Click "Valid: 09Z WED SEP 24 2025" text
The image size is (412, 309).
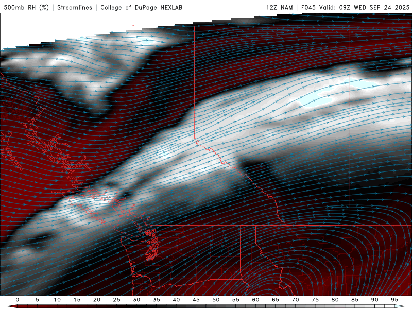coord(365,7)
